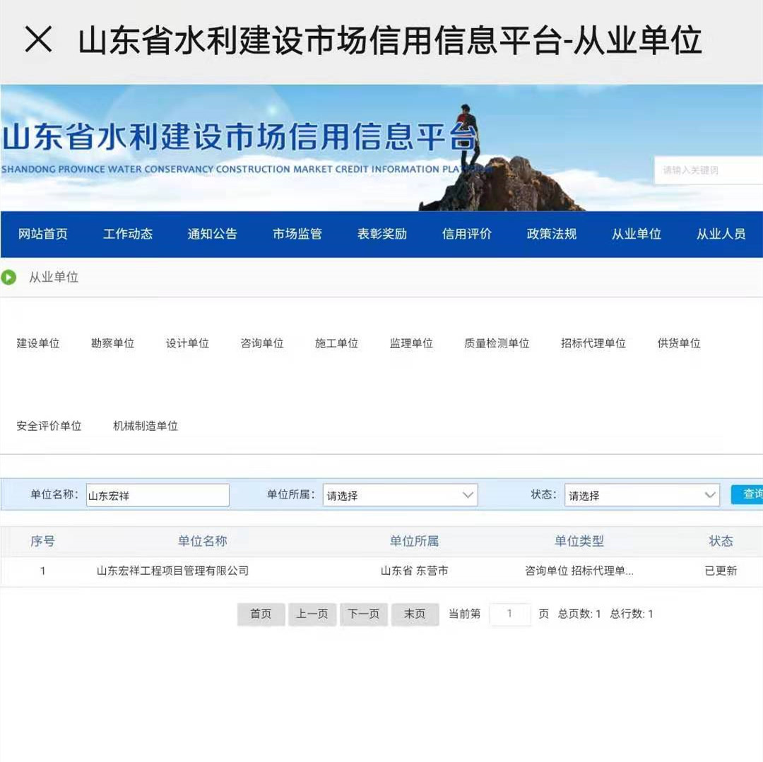
Task: Close the page with the X icon
Action: [x=38, y=40]
